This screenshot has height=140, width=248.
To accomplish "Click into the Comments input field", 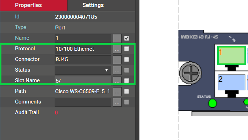I will tap(83, 102).
